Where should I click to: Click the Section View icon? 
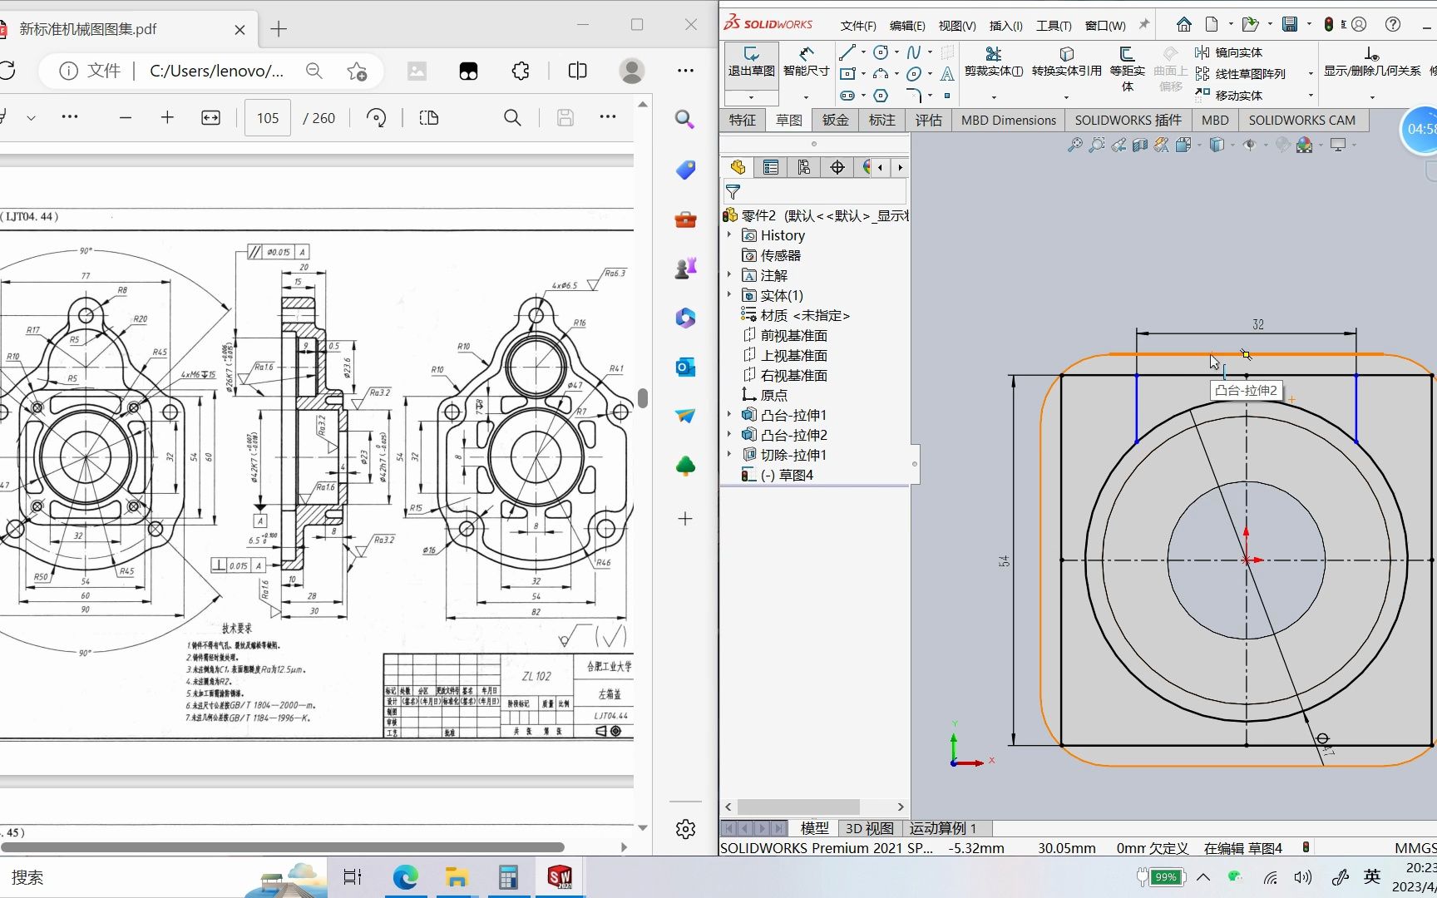point(1140,146)
